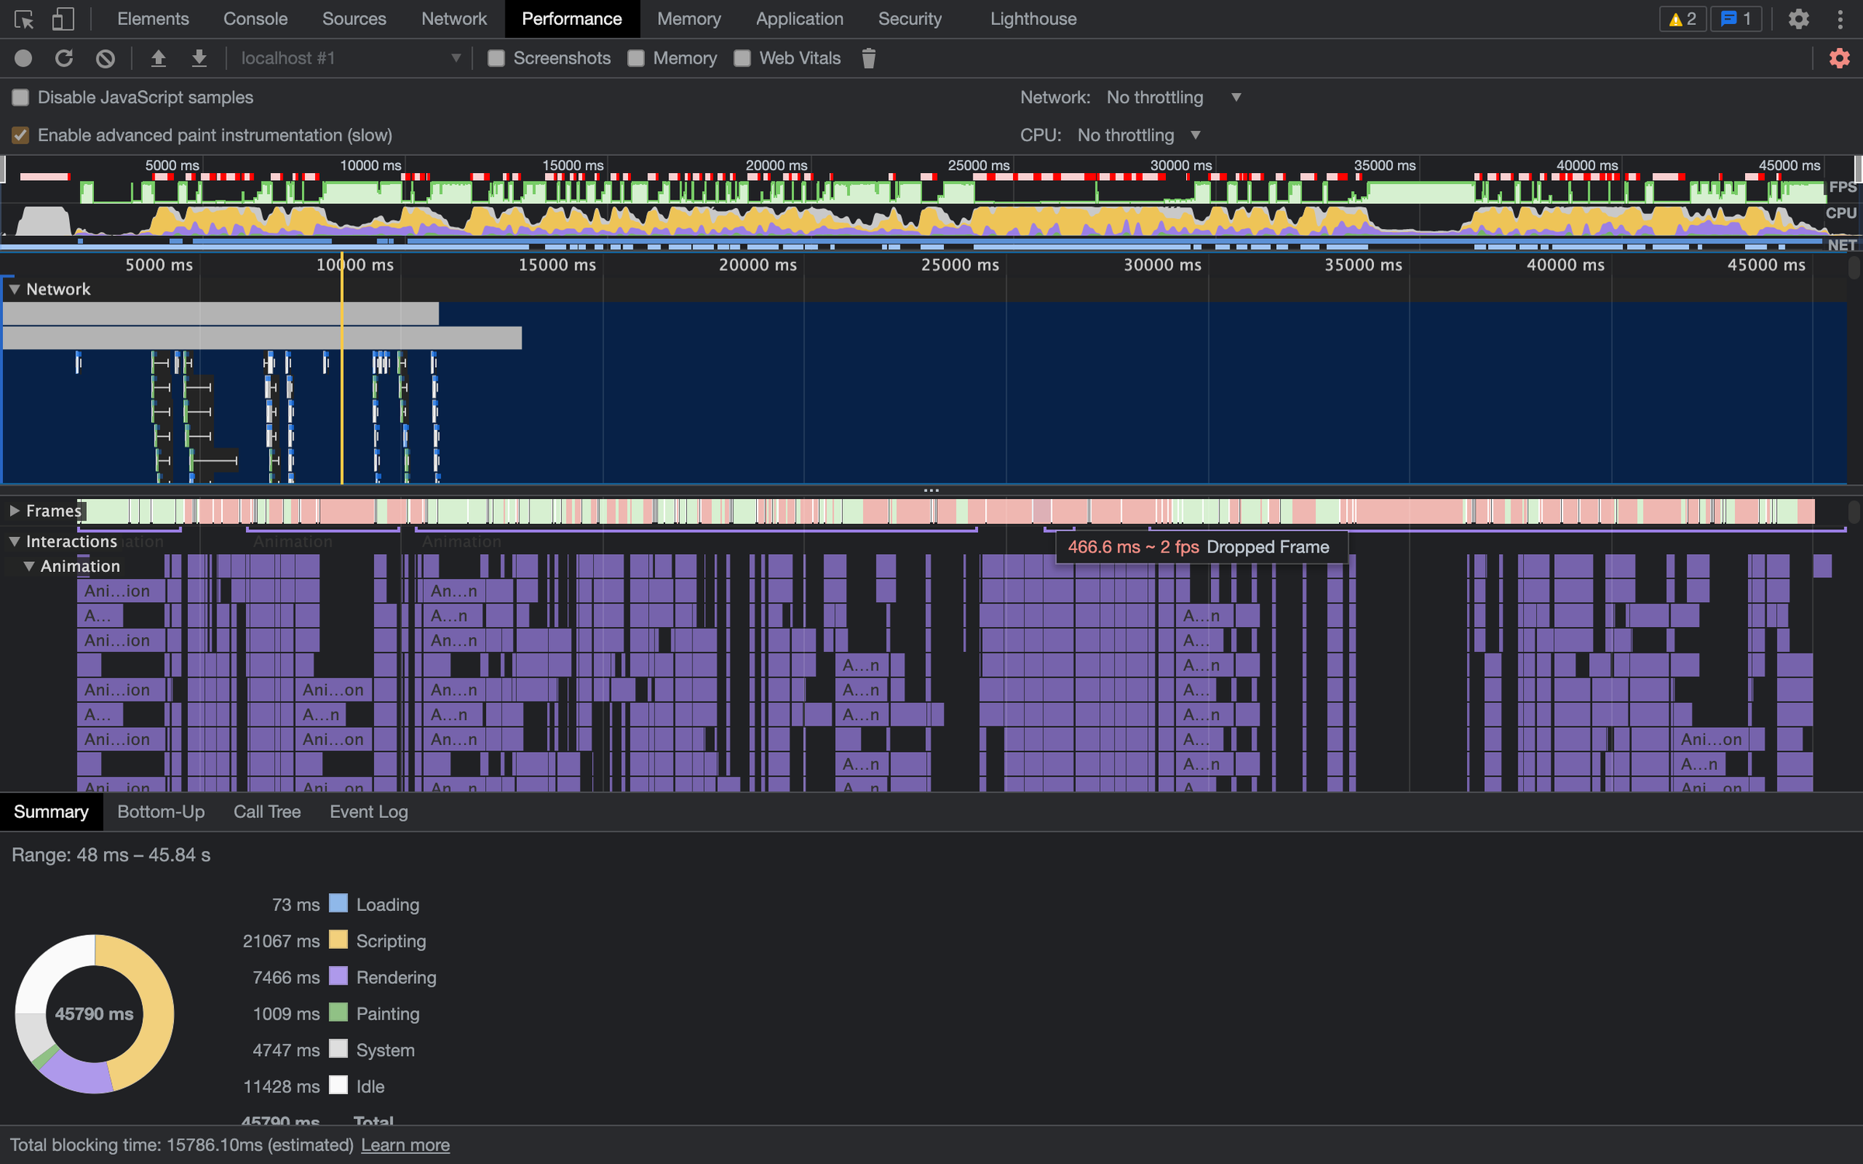Enable the Screenshots checkbox
Image resolution: width=1863 pixels, height=1164 pixels.
coord(496,58)
